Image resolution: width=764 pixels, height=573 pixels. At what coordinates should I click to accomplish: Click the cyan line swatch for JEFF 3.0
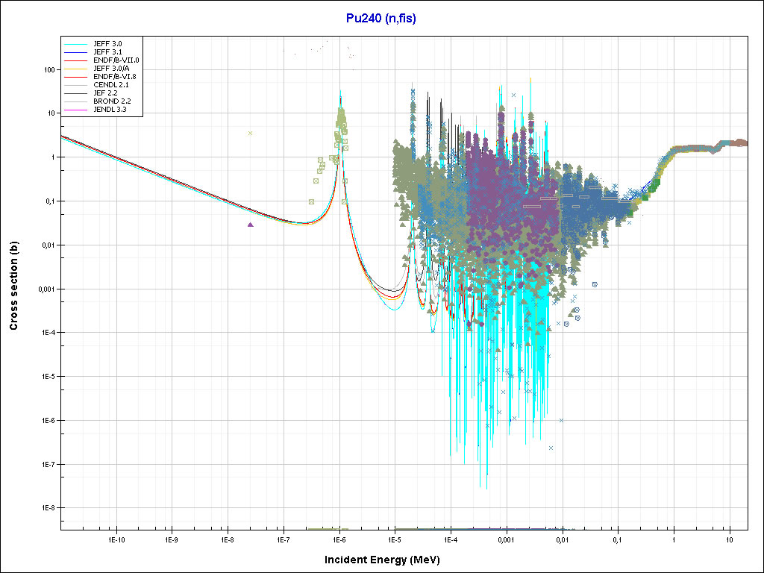click(76, 44)
